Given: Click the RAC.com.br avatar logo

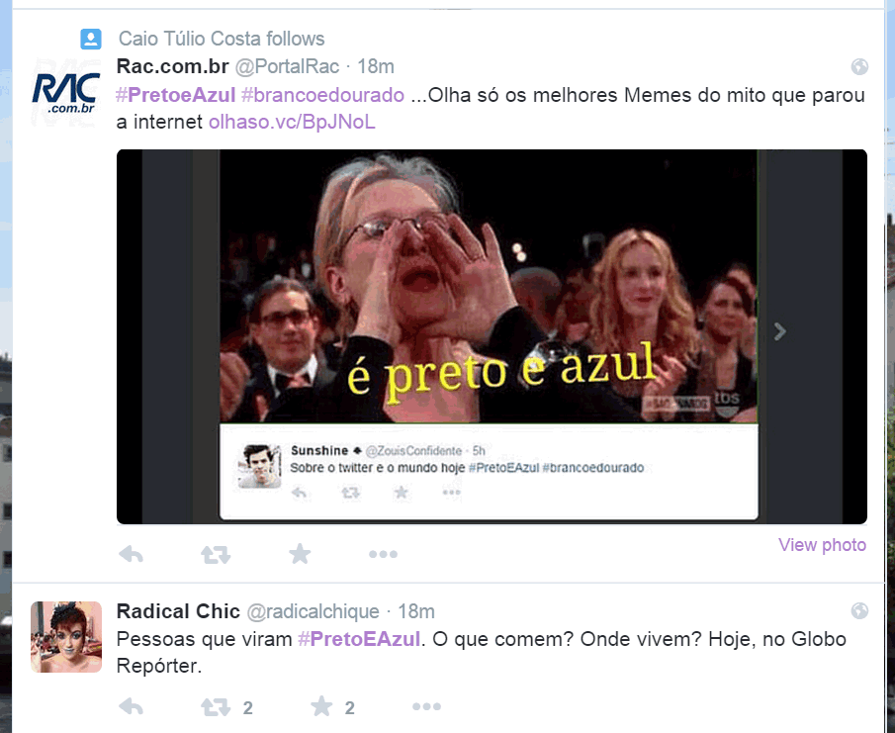Looking at the screenshot, I should click(65, 92).
